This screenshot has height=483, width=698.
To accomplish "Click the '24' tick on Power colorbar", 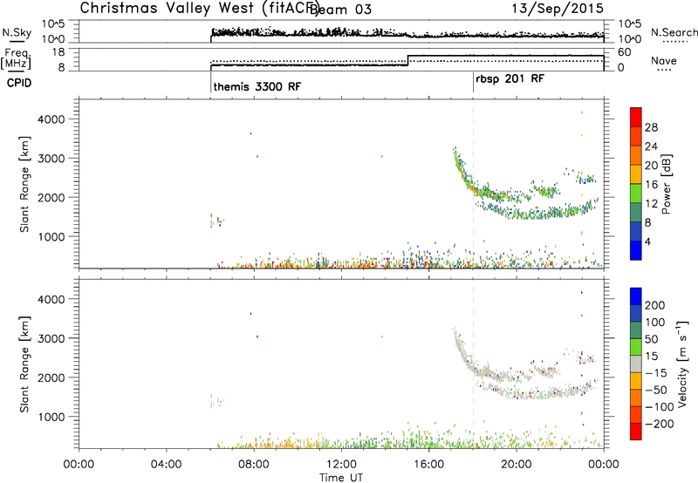I will [x=651, y=146].
